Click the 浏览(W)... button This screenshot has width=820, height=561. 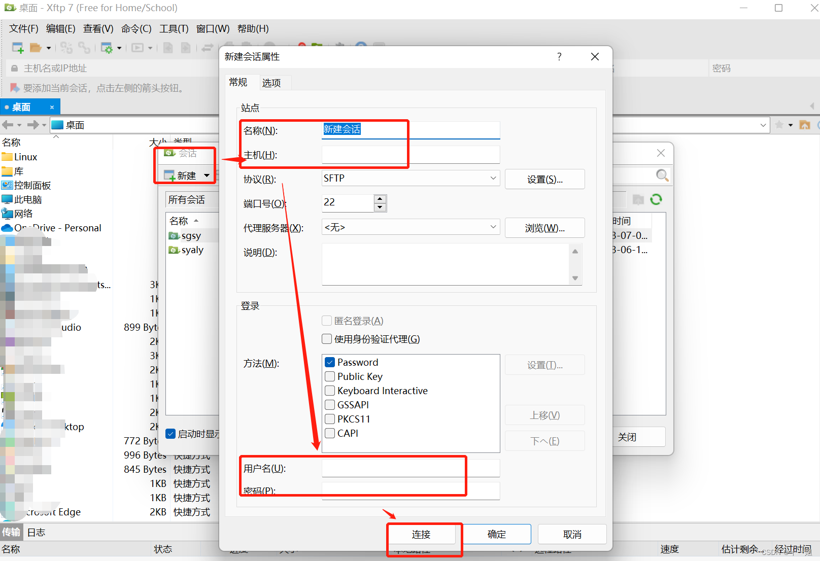pyautogui.click(x=544, y=228)
